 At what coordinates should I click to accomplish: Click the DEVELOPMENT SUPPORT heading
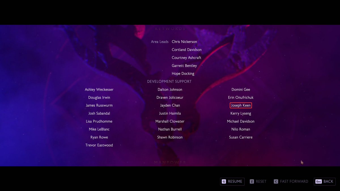(169, 81)
